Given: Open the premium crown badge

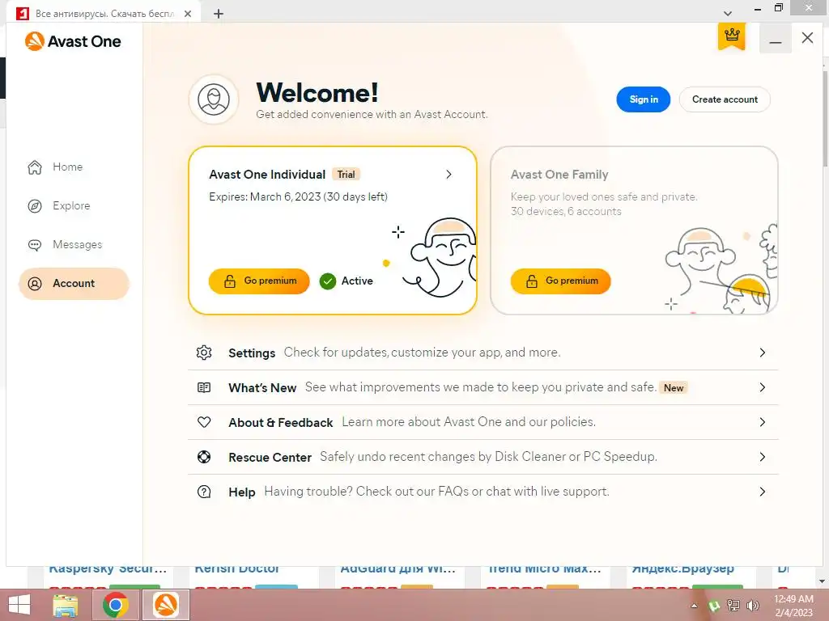Looking at the screenshot, I should (732, 36).
